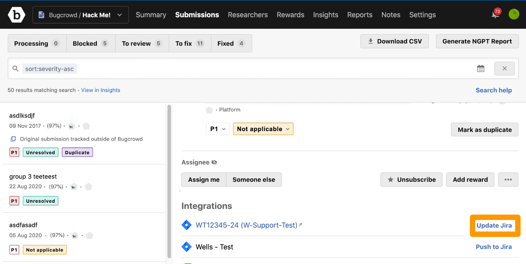526x264 pixels.
Task: Click the pentagon icon next to Platform
Action: point(209,110)
